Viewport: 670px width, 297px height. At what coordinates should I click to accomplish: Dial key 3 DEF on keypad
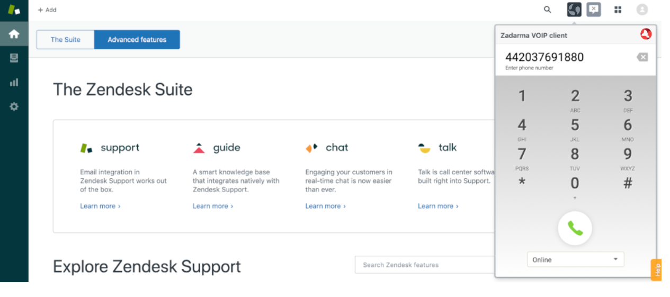coord(628,101)
